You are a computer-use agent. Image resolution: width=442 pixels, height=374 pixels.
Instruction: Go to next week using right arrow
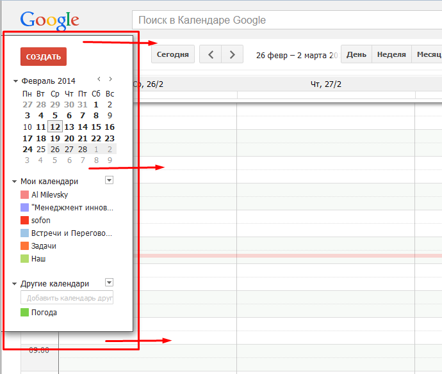tap(233, 54)
